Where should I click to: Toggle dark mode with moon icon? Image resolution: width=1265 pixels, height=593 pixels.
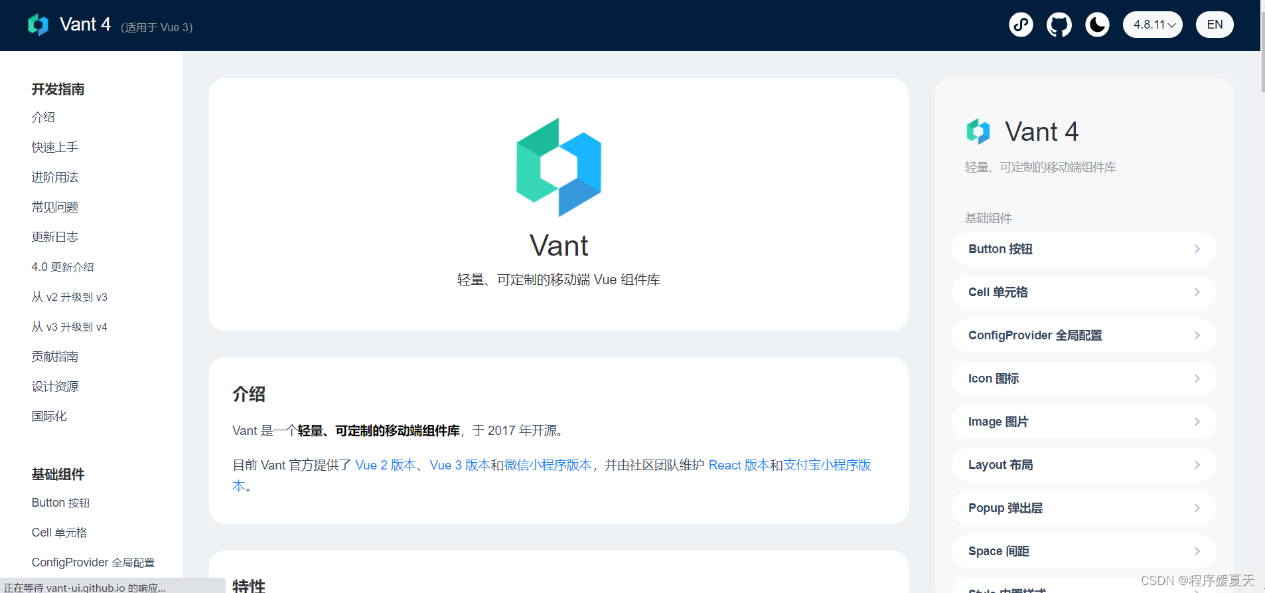click(x=1097, y=25)
